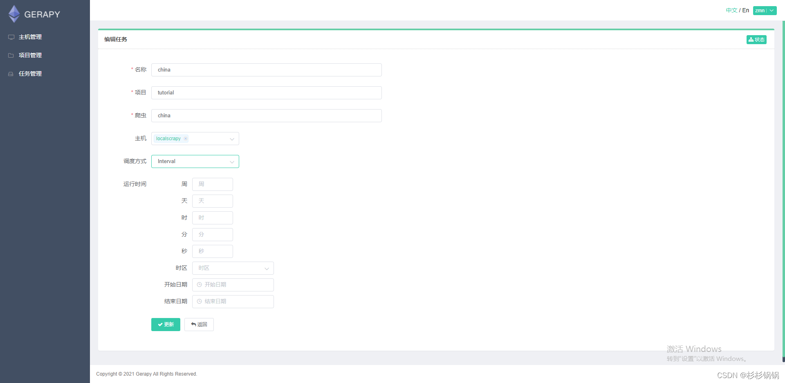Image resolution: width=785 pixels, height=383 pixels.
Task: Expand the 主机 host dropdown
Action: click(232, 139)
